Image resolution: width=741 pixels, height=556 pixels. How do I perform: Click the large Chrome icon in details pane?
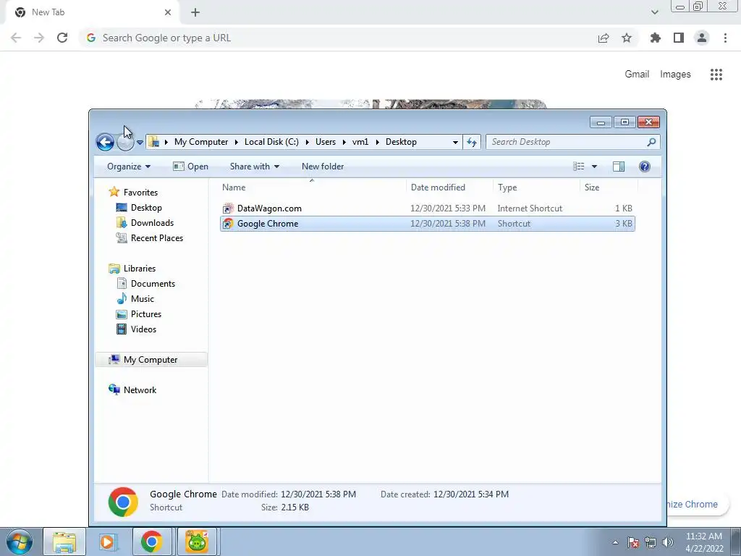coord(123,502)
